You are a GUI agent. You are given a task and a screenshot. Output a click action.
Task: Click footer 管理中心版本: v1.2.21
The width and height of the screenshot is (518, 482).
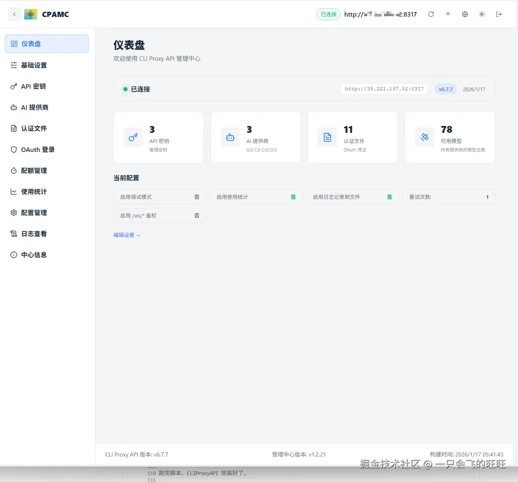[299, 454]
